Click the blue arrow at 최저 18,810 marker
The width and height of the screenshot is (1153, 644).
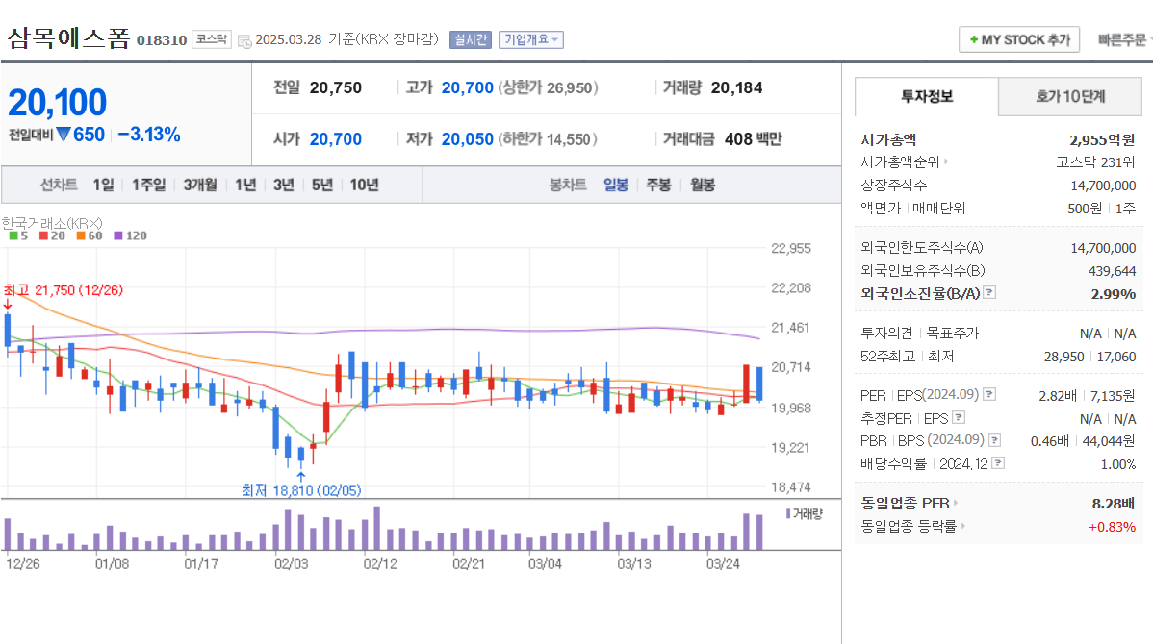300,476
